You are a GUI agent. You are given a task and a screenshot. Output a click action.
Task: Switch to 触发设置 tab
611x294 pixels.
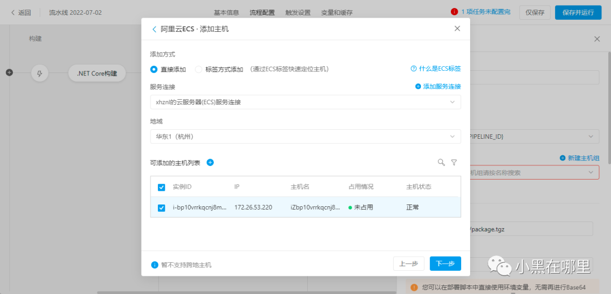click(x=298, y=12)
